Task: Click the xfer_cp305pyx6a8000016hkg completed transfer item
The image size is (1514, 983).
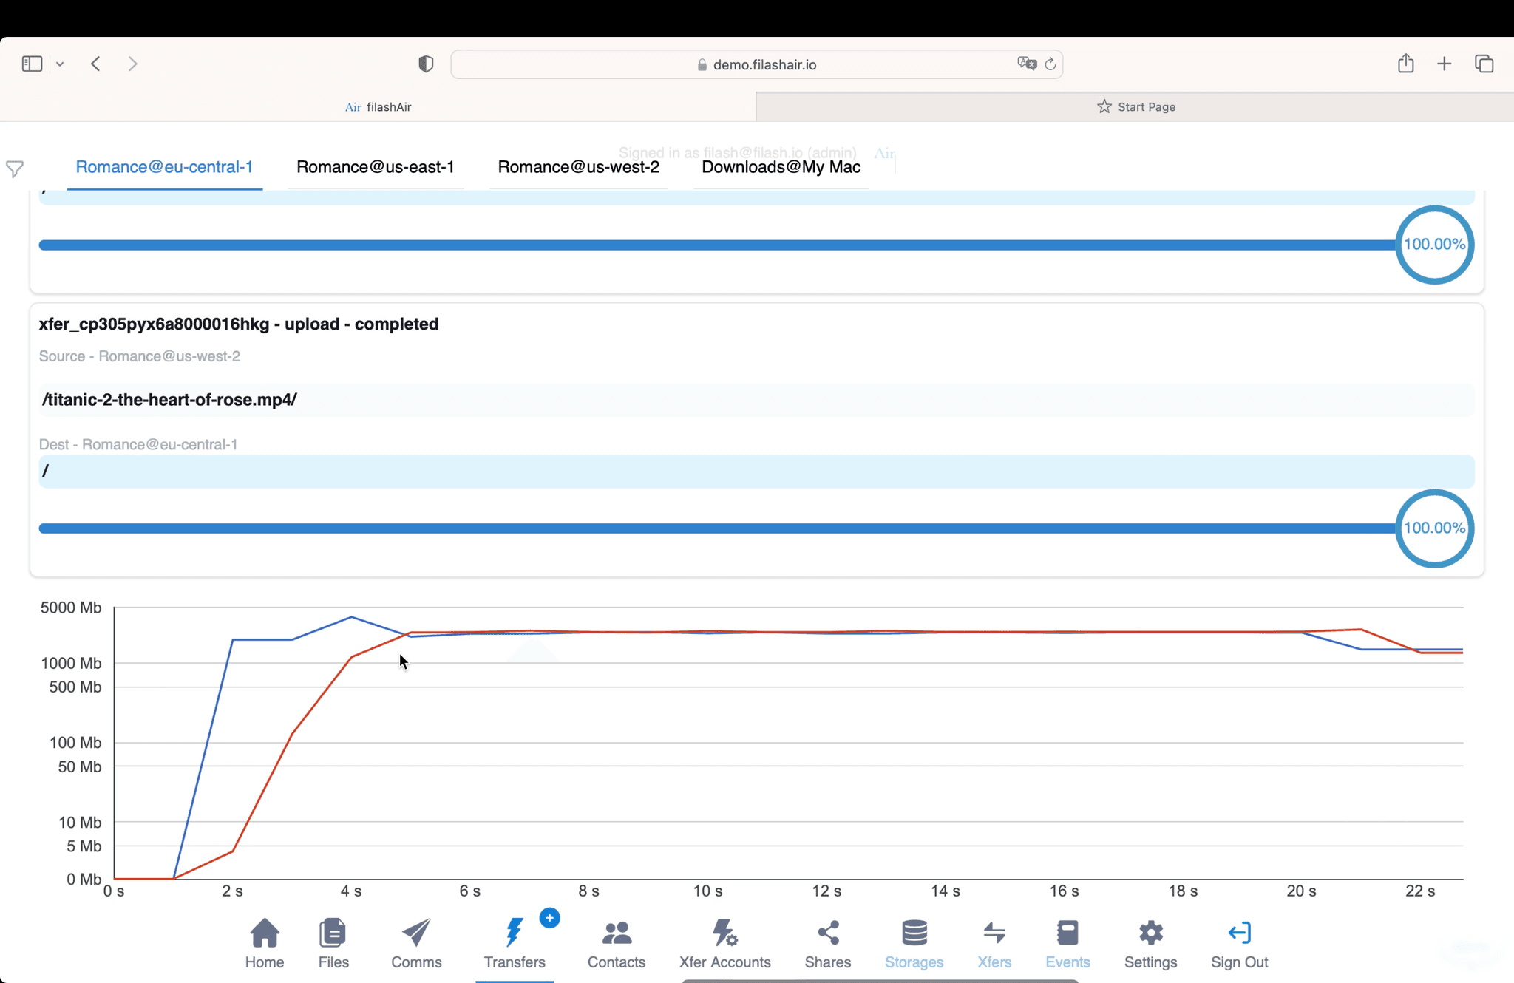Action: pyautogui.click(x=238, y=323)
